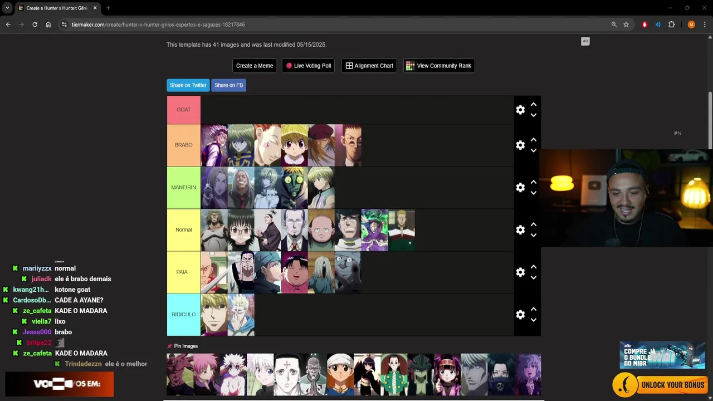Move the BRABO tier row down

(534, 151)
